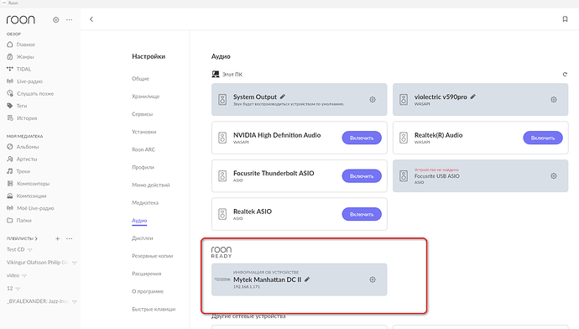Rename violectric v590pro with pencil icon
This screenshot has width=579, height=329.
(473, 97)
